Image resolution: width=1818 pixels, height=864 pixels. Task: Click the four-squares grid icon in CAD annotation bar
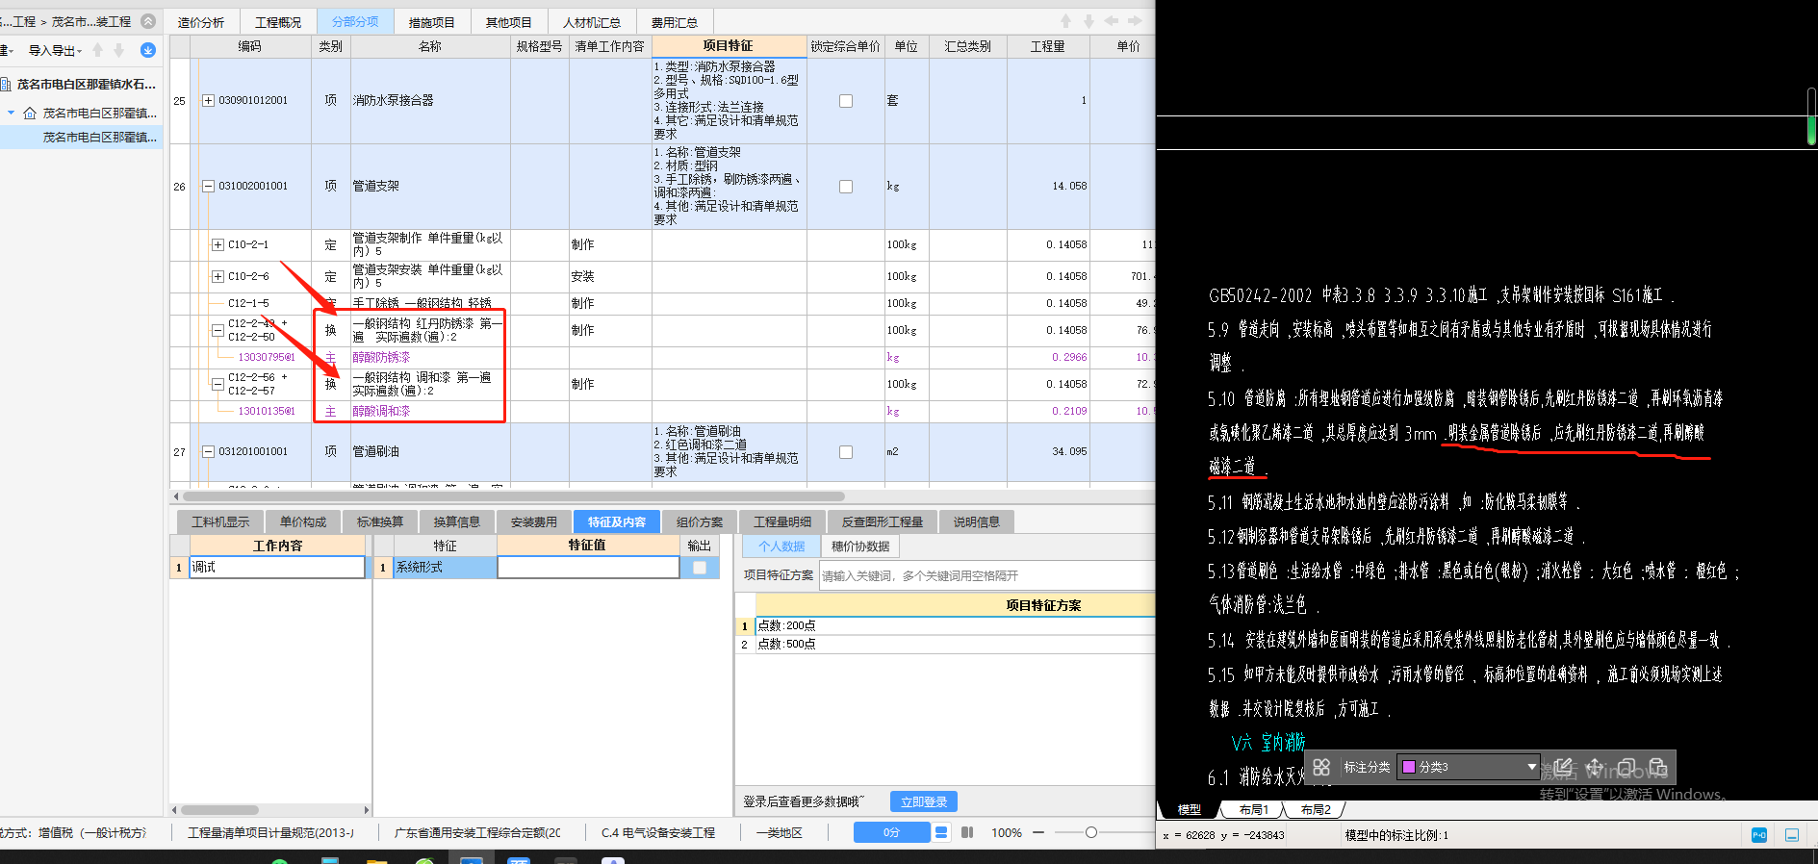pyautogui.click(x=1321, y=767)
